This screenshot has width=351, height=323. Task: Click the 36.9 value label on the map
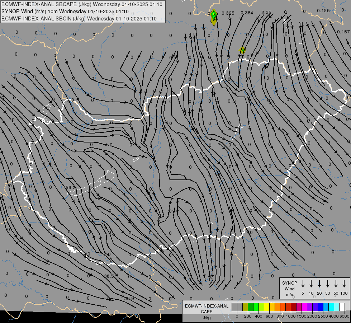tap(129, 299)
